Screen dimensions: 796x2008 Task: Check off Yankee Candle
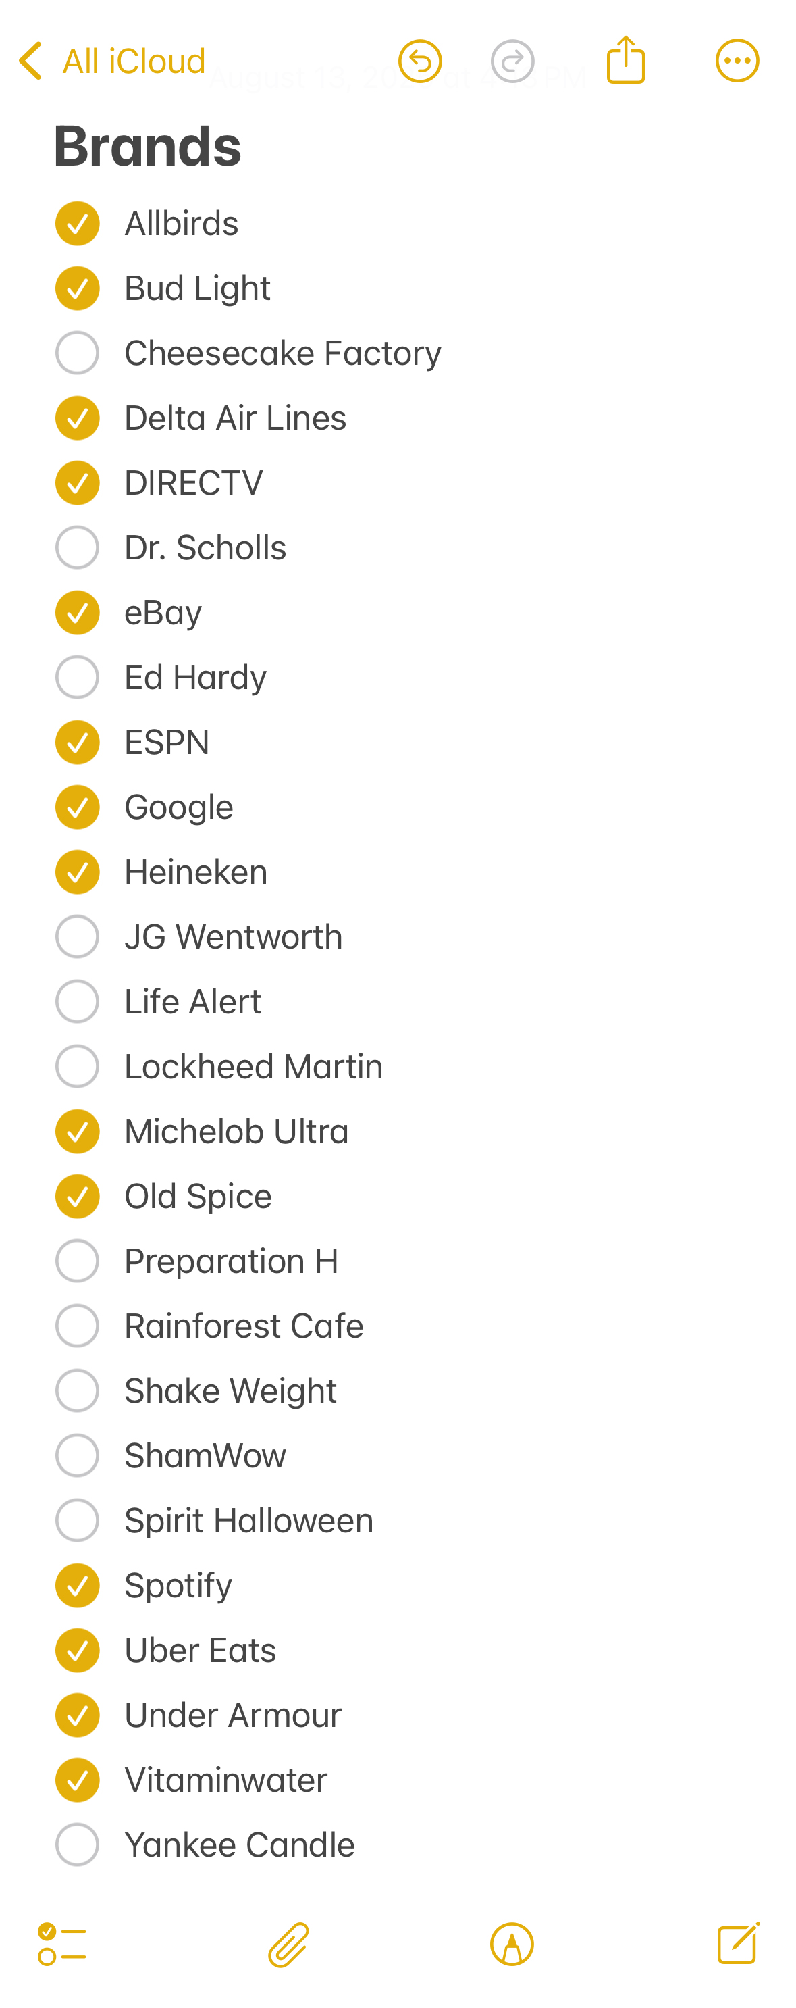(77, 1844)
